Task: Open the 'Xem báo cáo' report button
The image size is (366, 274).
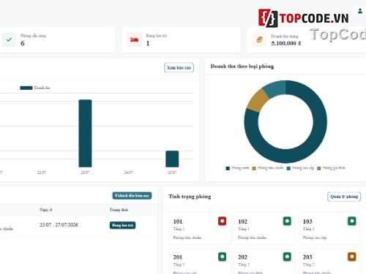Action: pyautogui.click(x=179, y=68)
